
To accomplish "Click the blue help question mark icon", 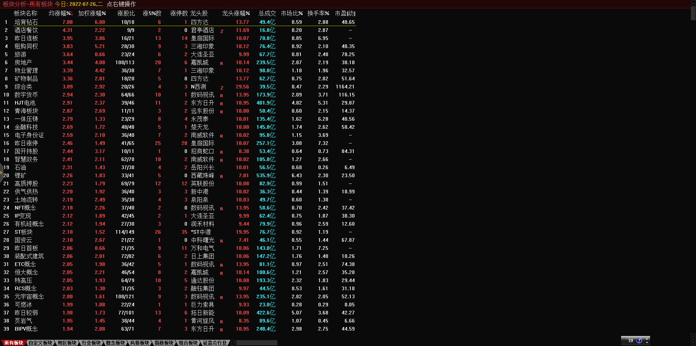I will pyautogui.click(x=639, y=340).
